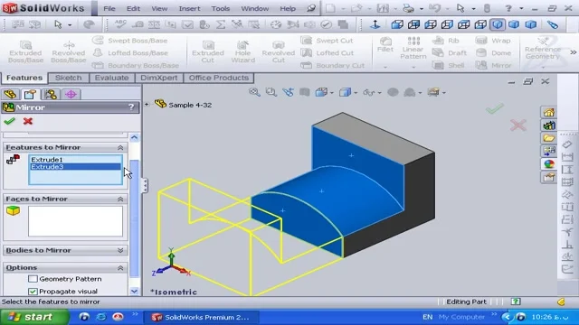Expand the Sample 4-32 flyout tree
The image size is (579, 325).
tap(147, 105)
